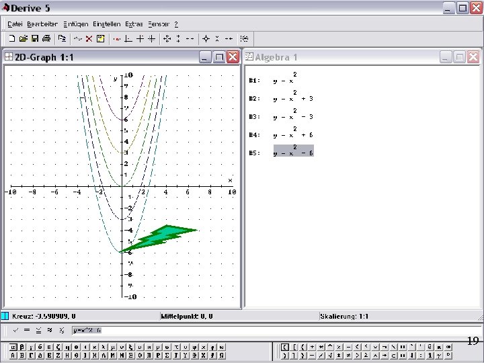The width and height of the screenshot is (484, 363).
Task: Click the open parenthesis symbol key
Action: click(x=285, y=347)
